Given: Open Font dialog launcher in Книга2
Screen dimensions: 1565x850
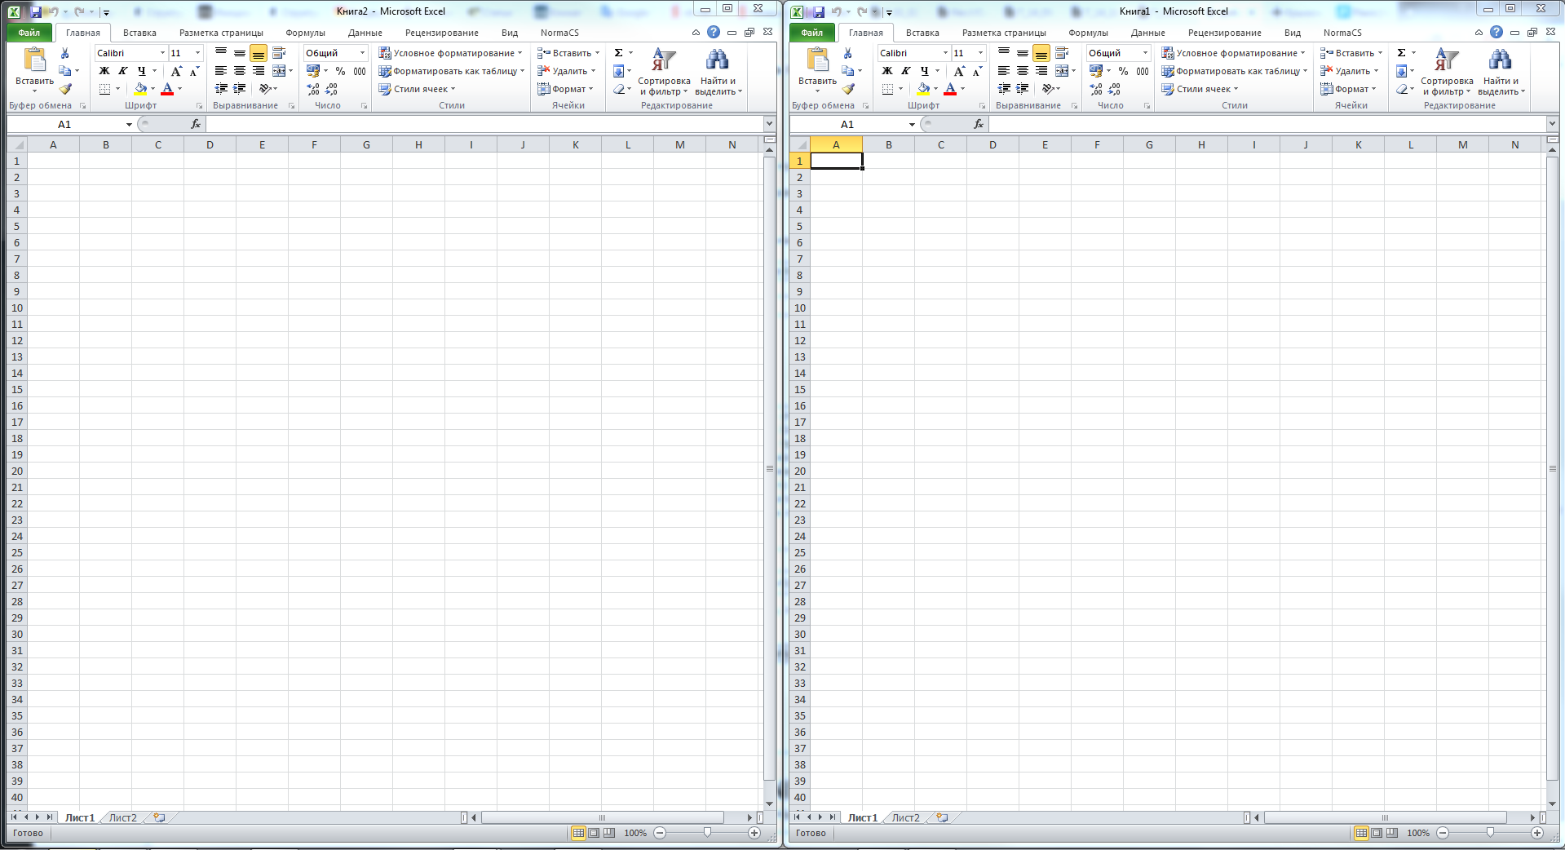Looking at the screenshot, I should (x=199, y=106).
